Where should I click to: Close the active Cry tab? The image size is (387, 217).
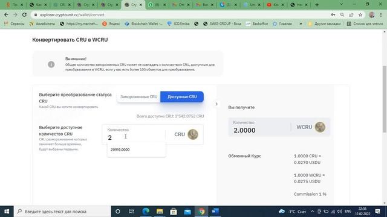pyautogui.click(x=141, y=5)
